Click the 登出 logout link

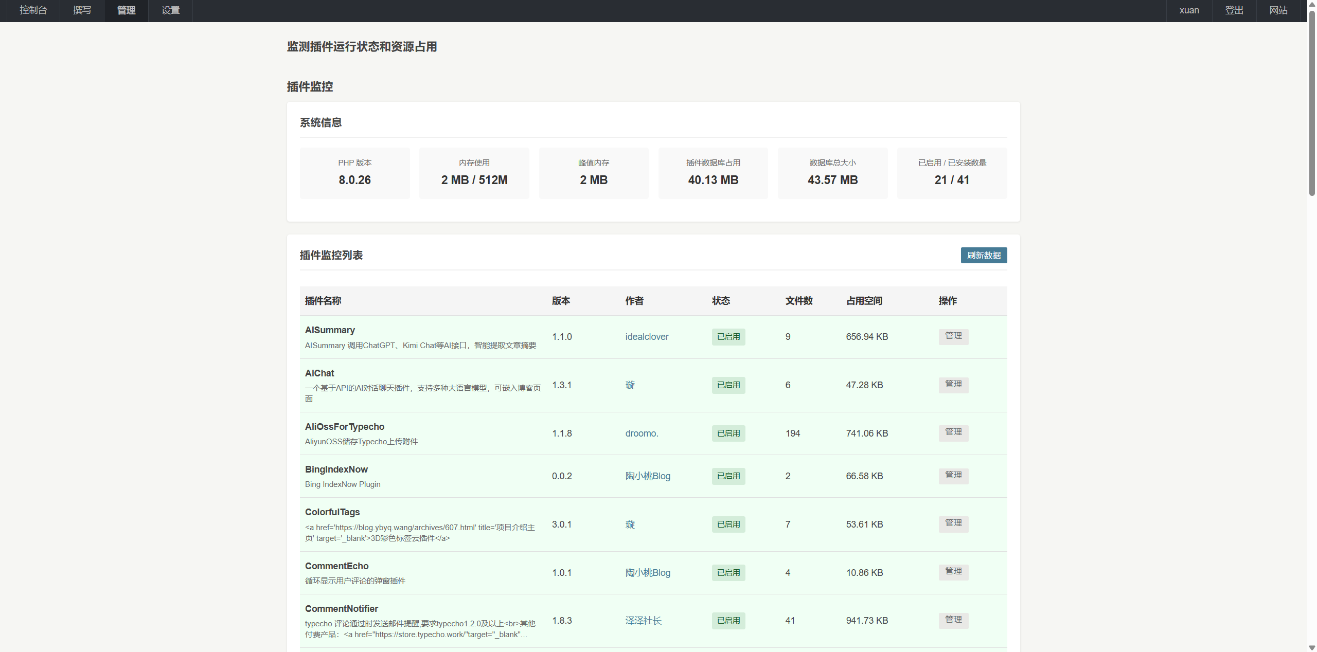point(1234,10)
